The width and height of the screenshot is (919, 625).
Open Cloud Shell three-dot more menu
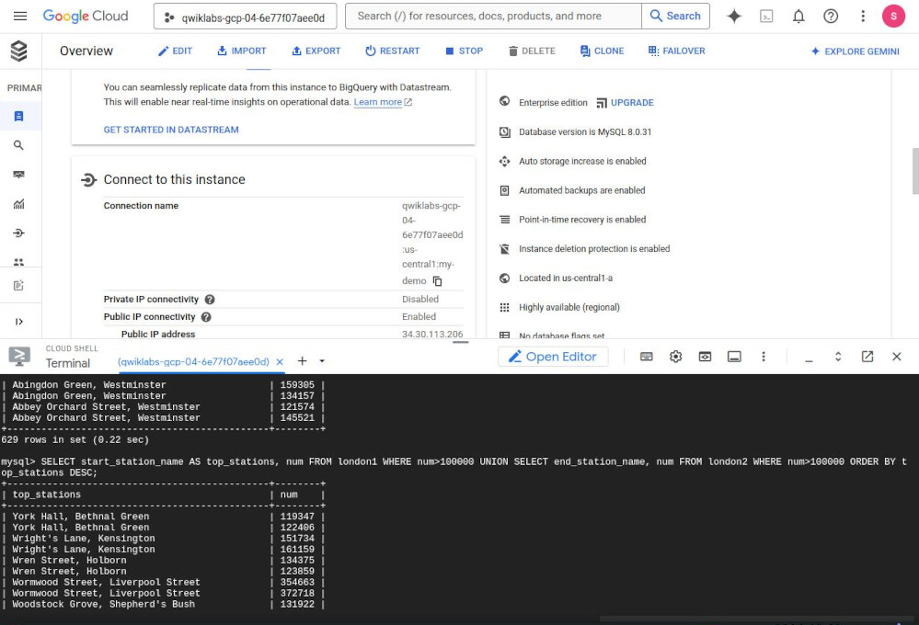(x=764, y=357)
